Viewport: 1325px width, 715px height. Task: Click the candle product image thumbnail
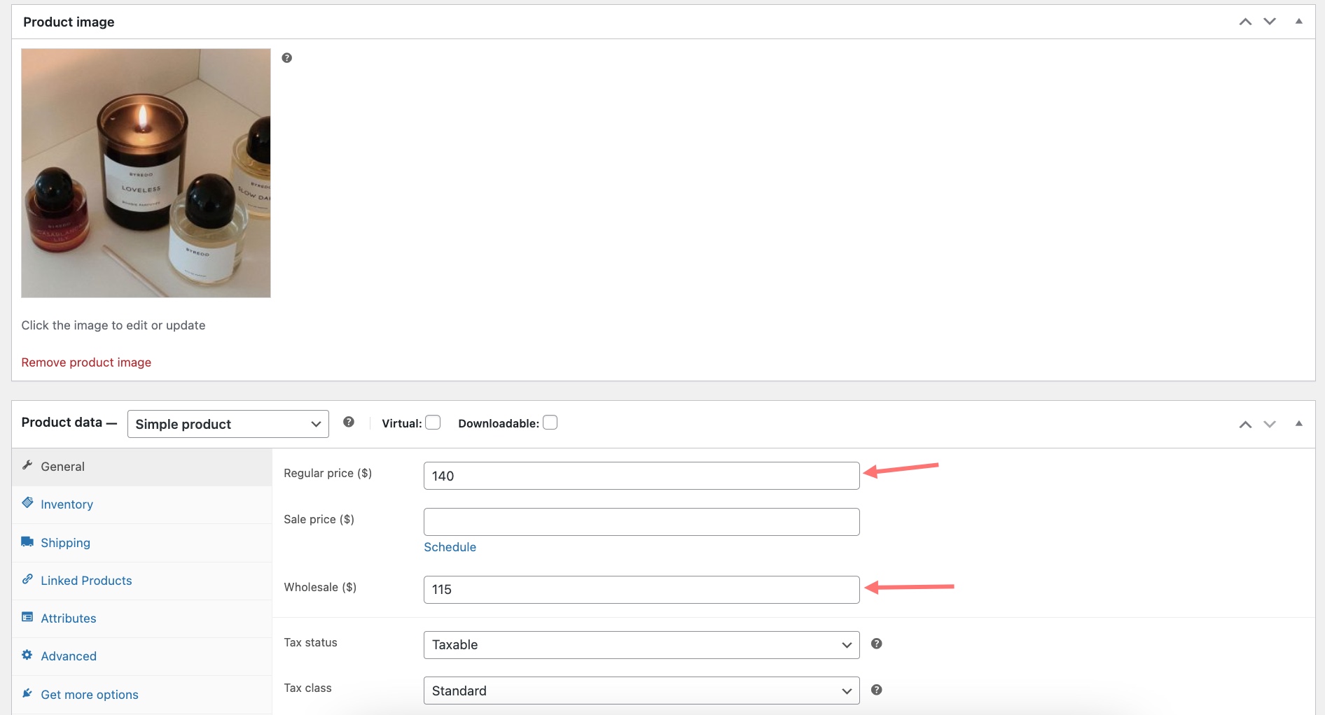pyautogui.click(x=146, y=173)
